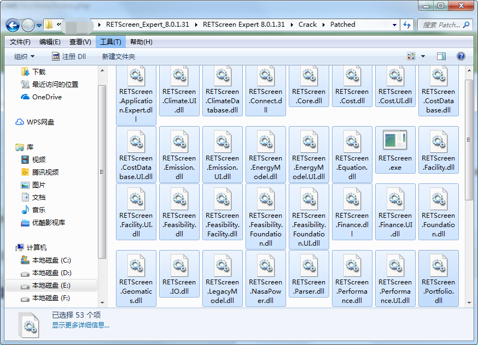
Task: Open the Help question mark
Action: (x=461, y=56)
